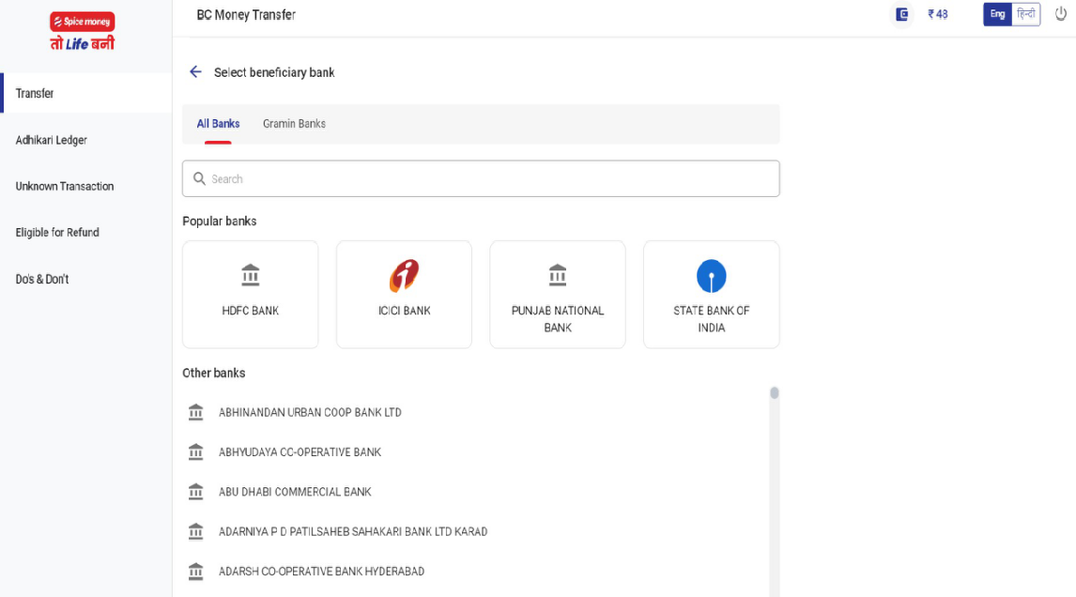Click icon beside Abhinandan Urban Coop Bank
This screenshot has width=1076, height=597.
pyautogui.click(x=195, y=412)
